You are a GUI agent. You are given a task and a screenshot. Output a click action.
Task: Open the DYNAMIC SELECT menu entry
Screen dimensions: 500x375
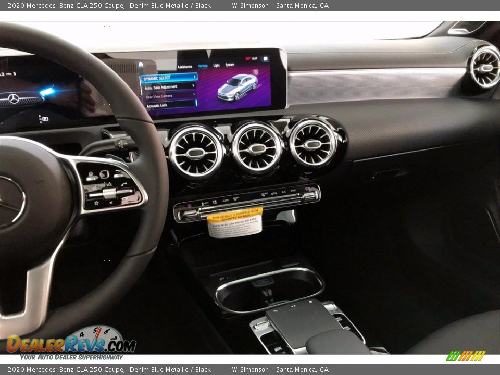point(169,78)
